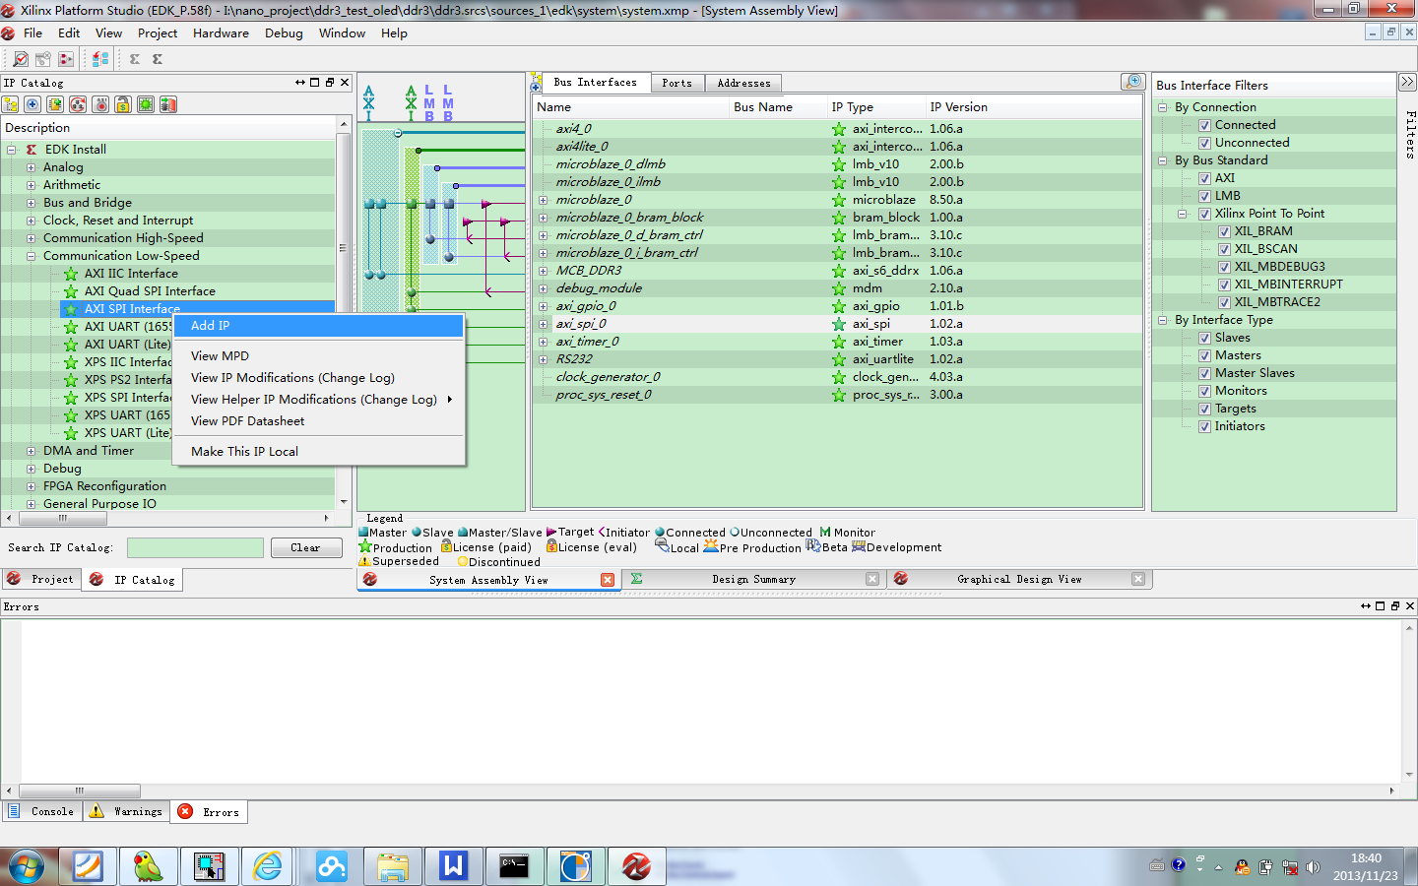Open Internet Explorer from the taskbar
The image size is (1418, 886).
click(268, 866)
